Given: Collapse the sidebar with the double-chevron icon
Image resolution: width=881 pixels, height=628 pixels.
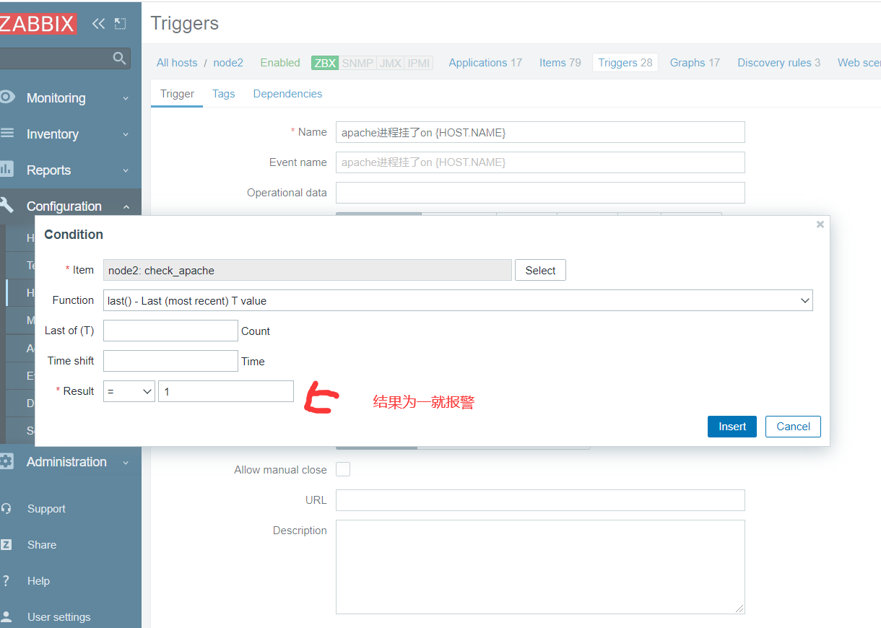Looking at the screenshot, I should tap(98, 24).
